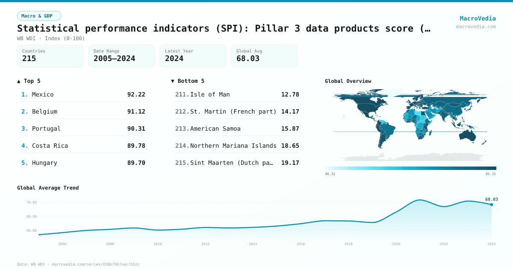This screenshot has height=269, width=513.
Task: Switch to the Global Average Trend section
Action: tap(48, 187)
